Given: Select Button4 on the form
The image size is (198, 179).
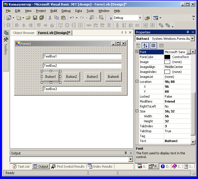Looking at the screenshot, I should 113,77.
